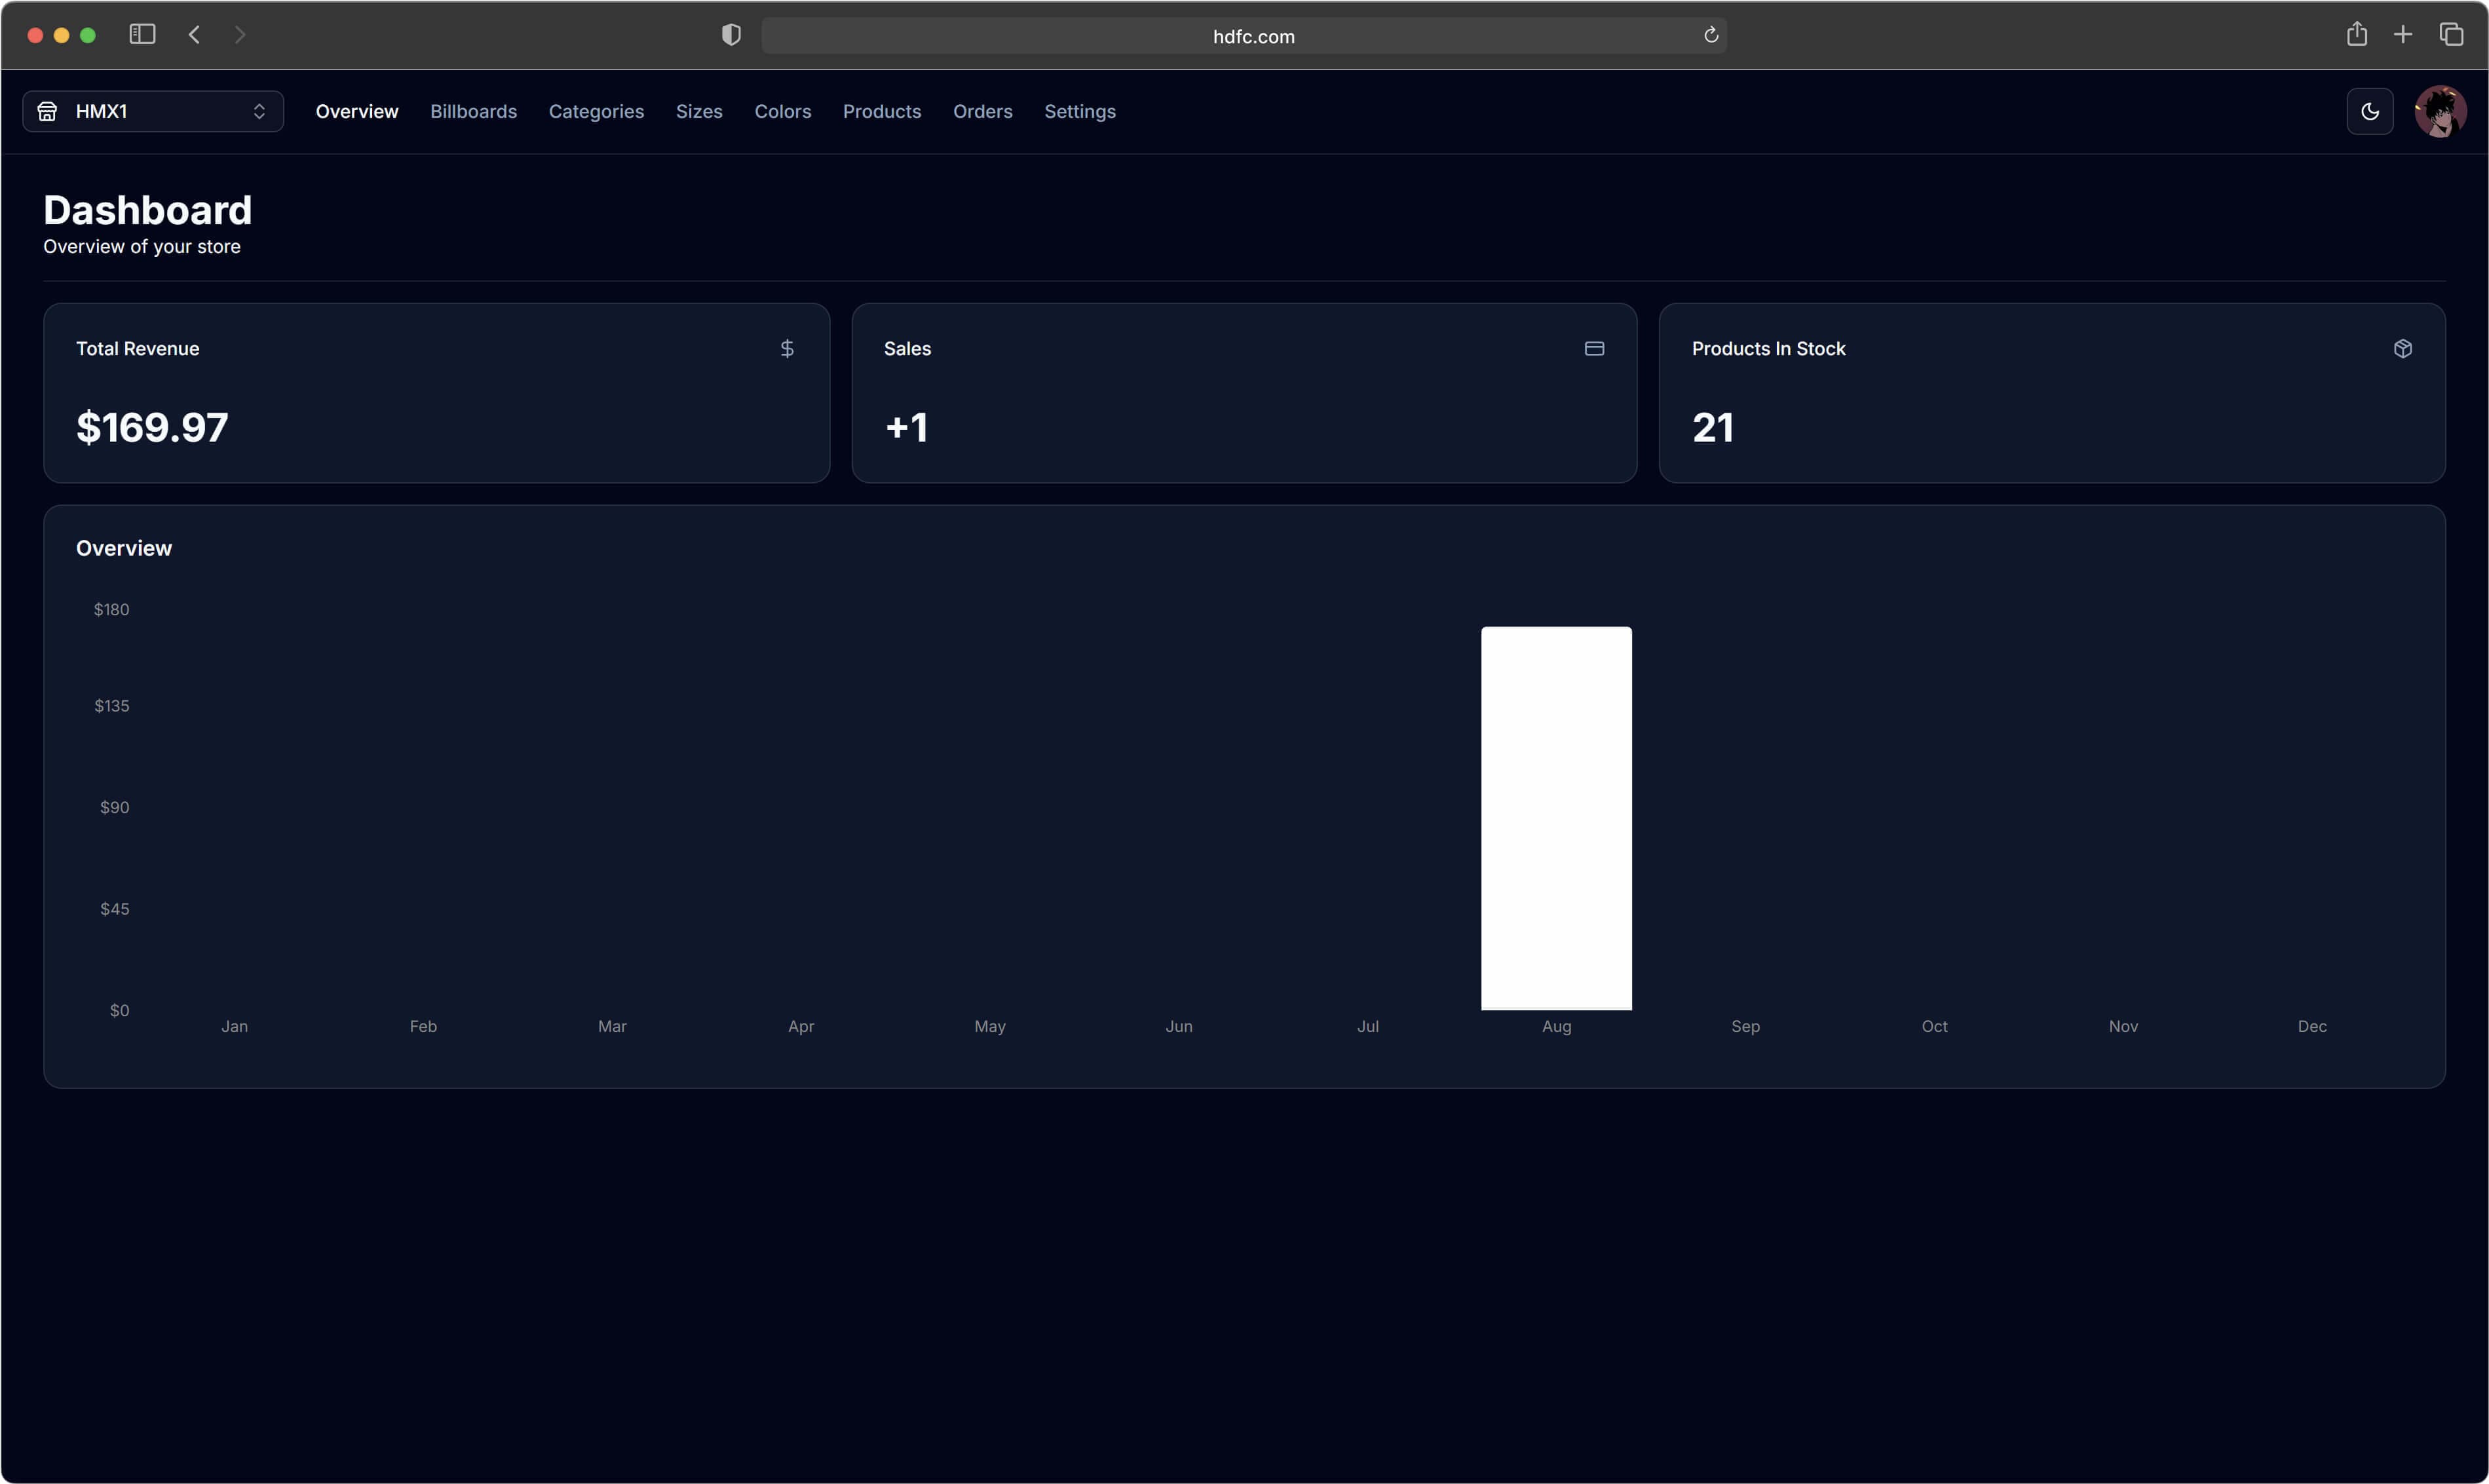Open the Products page
The height and width of the screenshot is (1484, 2489).
click(881, 111)
